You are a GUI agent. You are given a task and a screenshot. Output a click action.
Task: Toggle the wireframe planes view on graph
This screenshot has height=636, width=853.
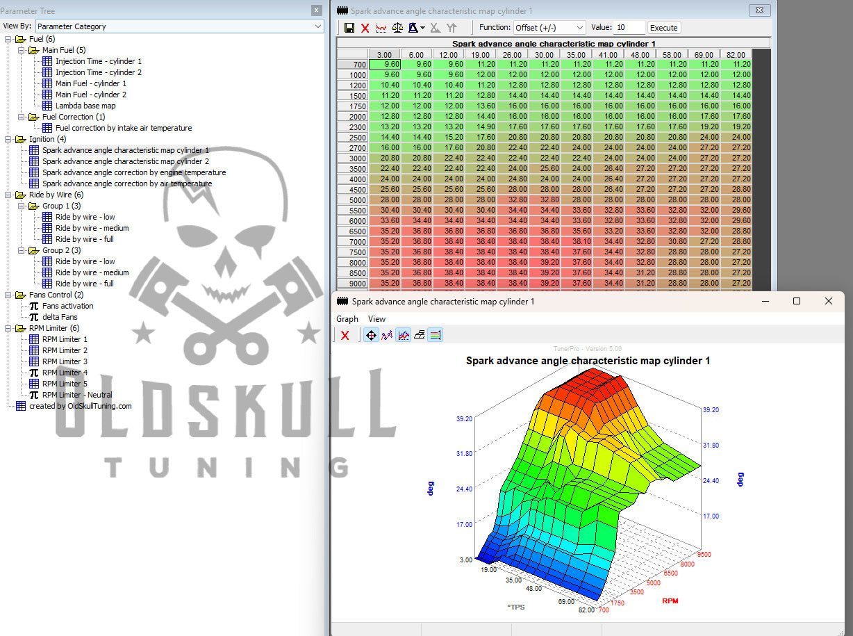[419, 335]
